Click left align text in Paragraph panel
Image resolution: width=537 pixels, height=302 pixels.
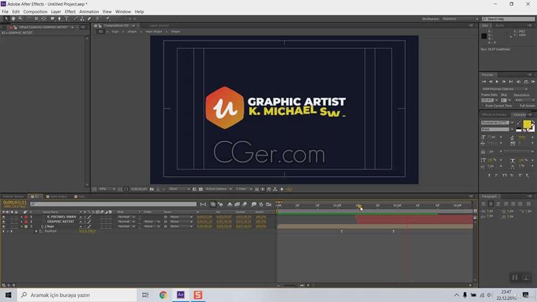coord(483,203)
